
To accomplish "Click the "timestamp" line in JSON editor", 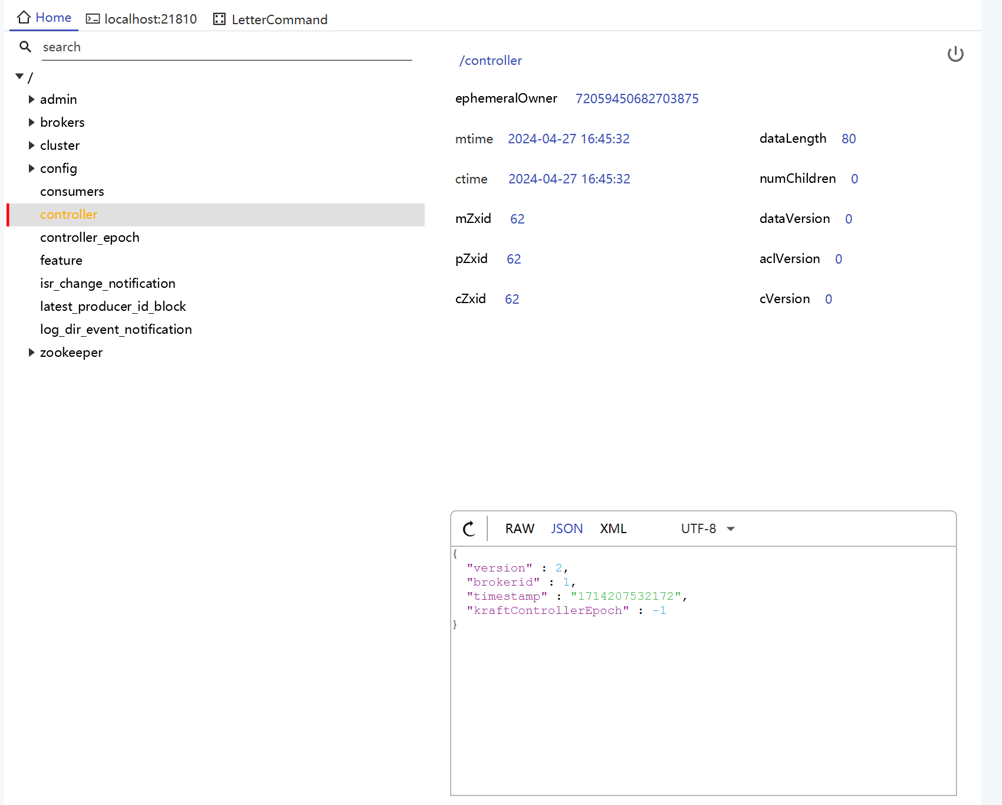I will (x=577, y=596).
